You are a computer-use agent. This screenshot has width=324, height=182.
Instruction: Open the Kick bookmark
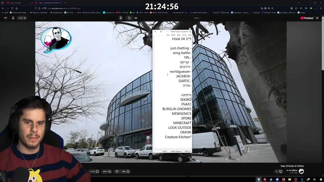point(132,12)
